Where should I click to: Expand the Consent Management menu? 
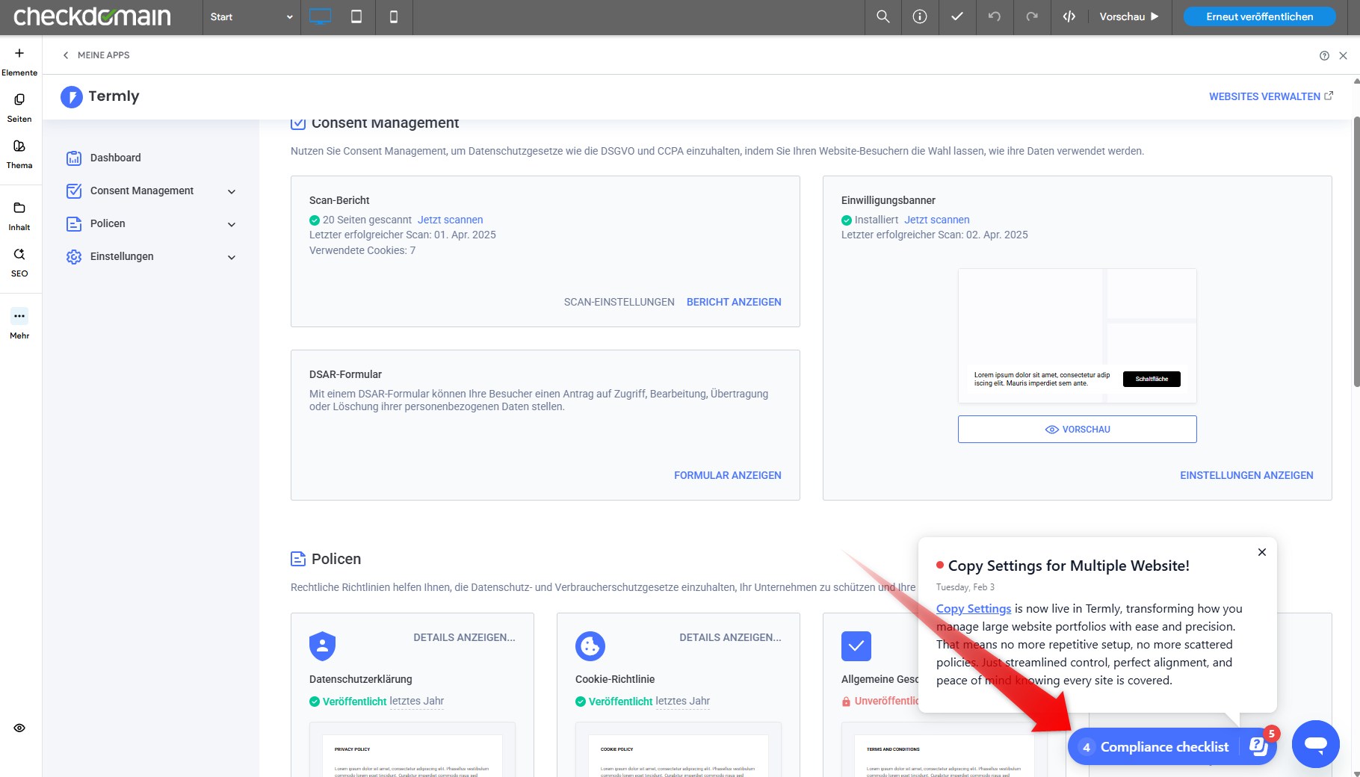point(232,191)
